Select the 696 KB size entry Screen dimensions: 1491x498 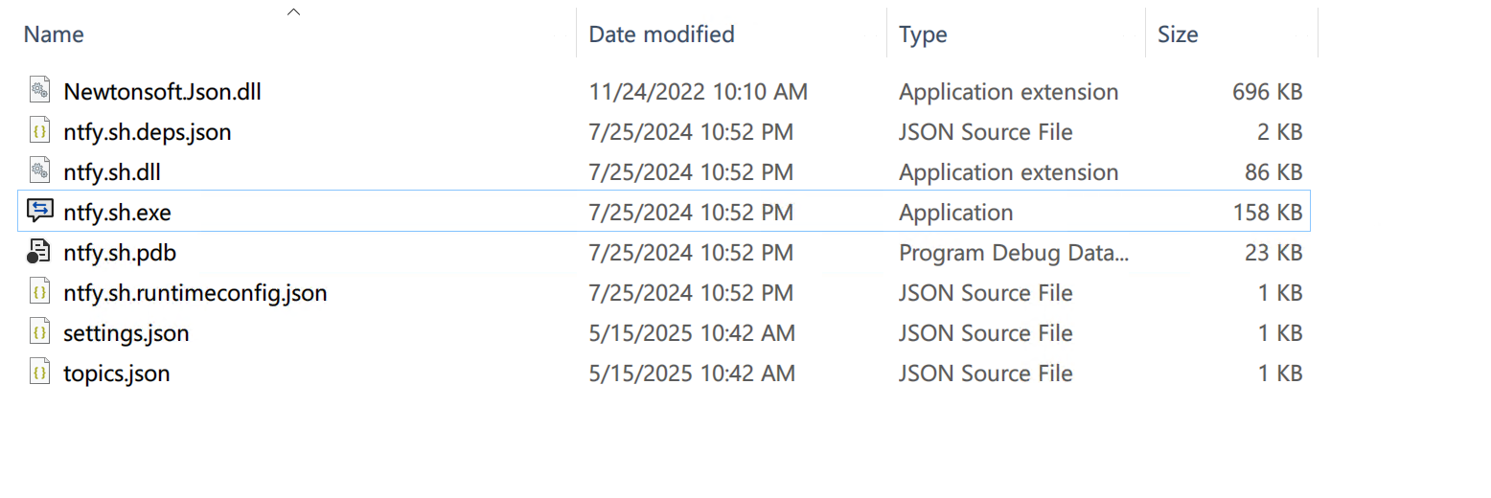coord(1267,92)
